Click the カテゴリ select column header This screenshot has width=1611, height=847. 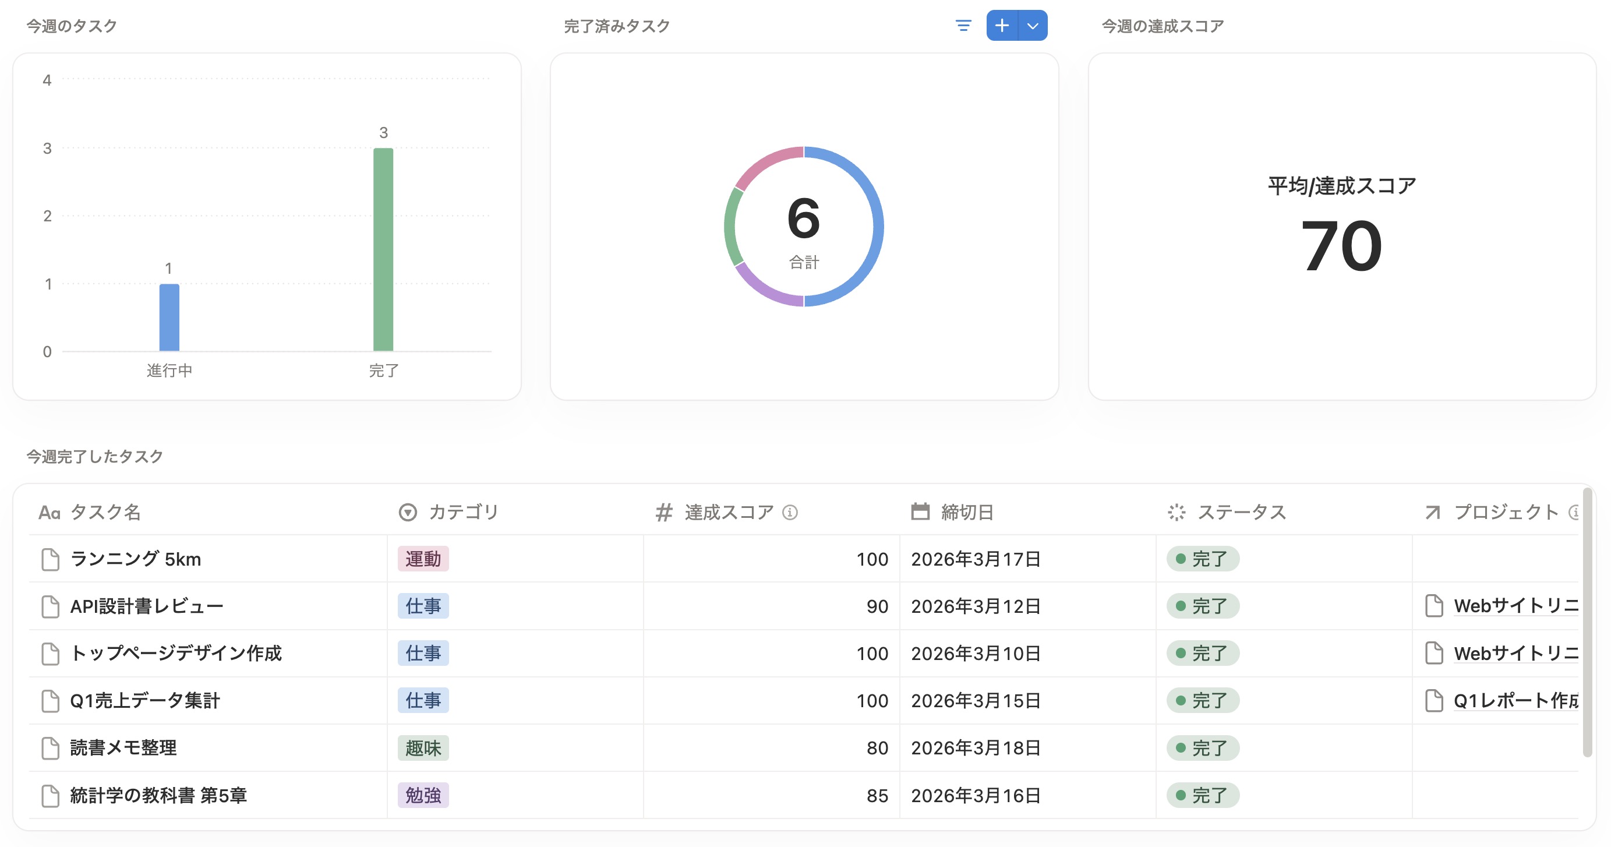pyautogui.click(x=463, y=512)
